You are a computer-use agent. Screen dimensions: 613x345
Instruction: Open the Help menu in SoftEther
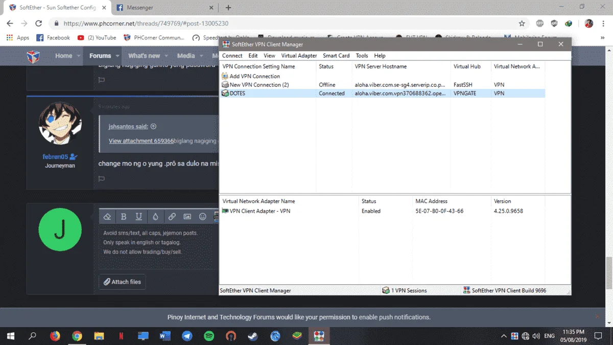click(x=380, y=56)
